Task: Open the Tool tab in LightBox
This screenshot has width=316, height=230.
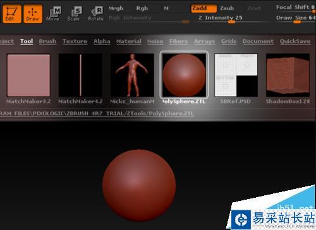Action: click(x=27, y=41)
